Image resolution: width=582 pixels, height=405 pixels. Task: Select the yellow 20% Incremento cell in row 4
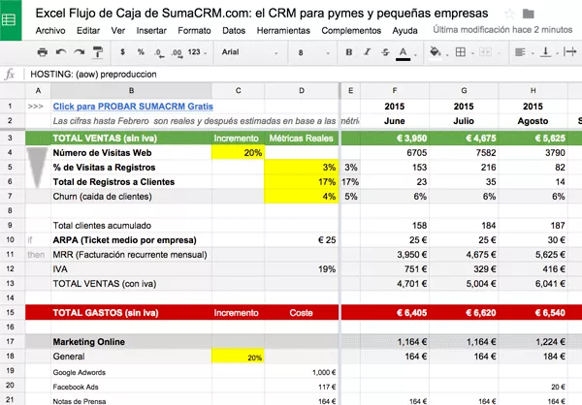coord(238,152)
